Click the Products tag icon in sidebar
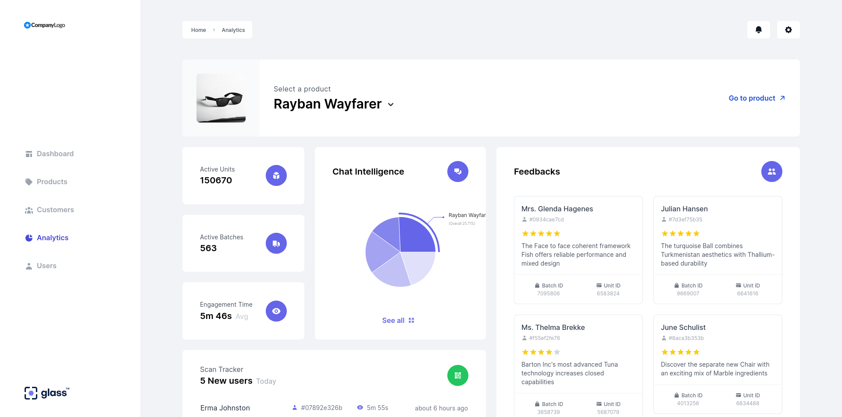Viewport: 842px width, 417px height. tap(28, 182)
